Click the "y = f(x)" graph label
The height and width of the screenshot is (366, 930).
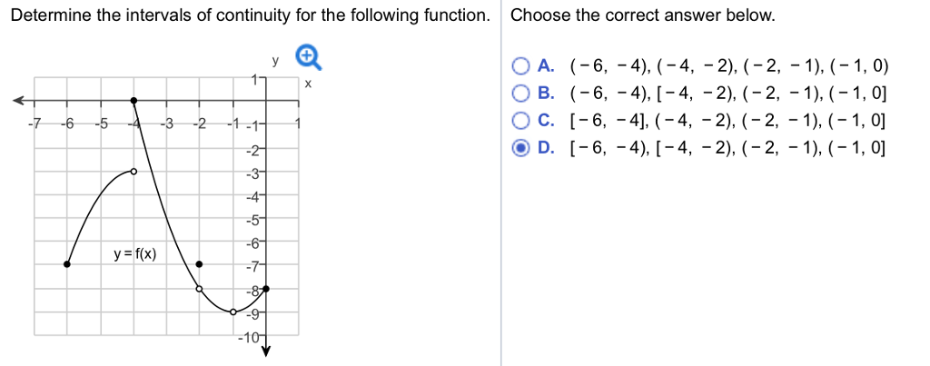134,253
